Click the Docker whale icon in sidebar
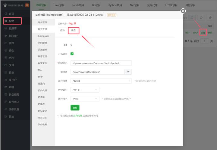The height and width of the screenshot is (150, 217). point(6,36)
